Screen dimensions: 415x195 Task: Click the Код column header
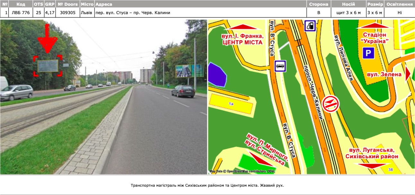[21, 4]
